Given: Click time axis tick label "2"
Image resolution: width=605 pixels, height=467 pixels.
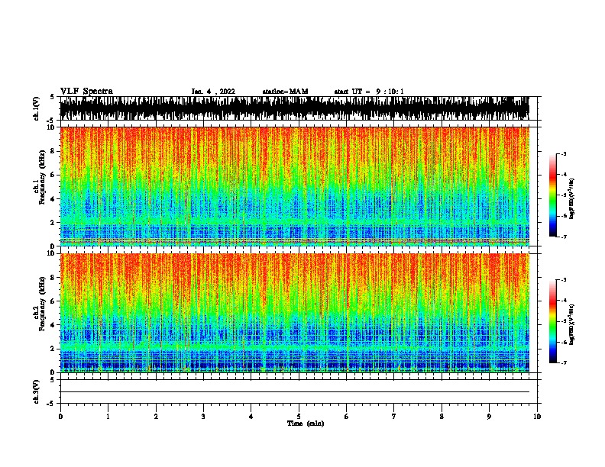Looking at the screenshot, I should tap(156, 417).
